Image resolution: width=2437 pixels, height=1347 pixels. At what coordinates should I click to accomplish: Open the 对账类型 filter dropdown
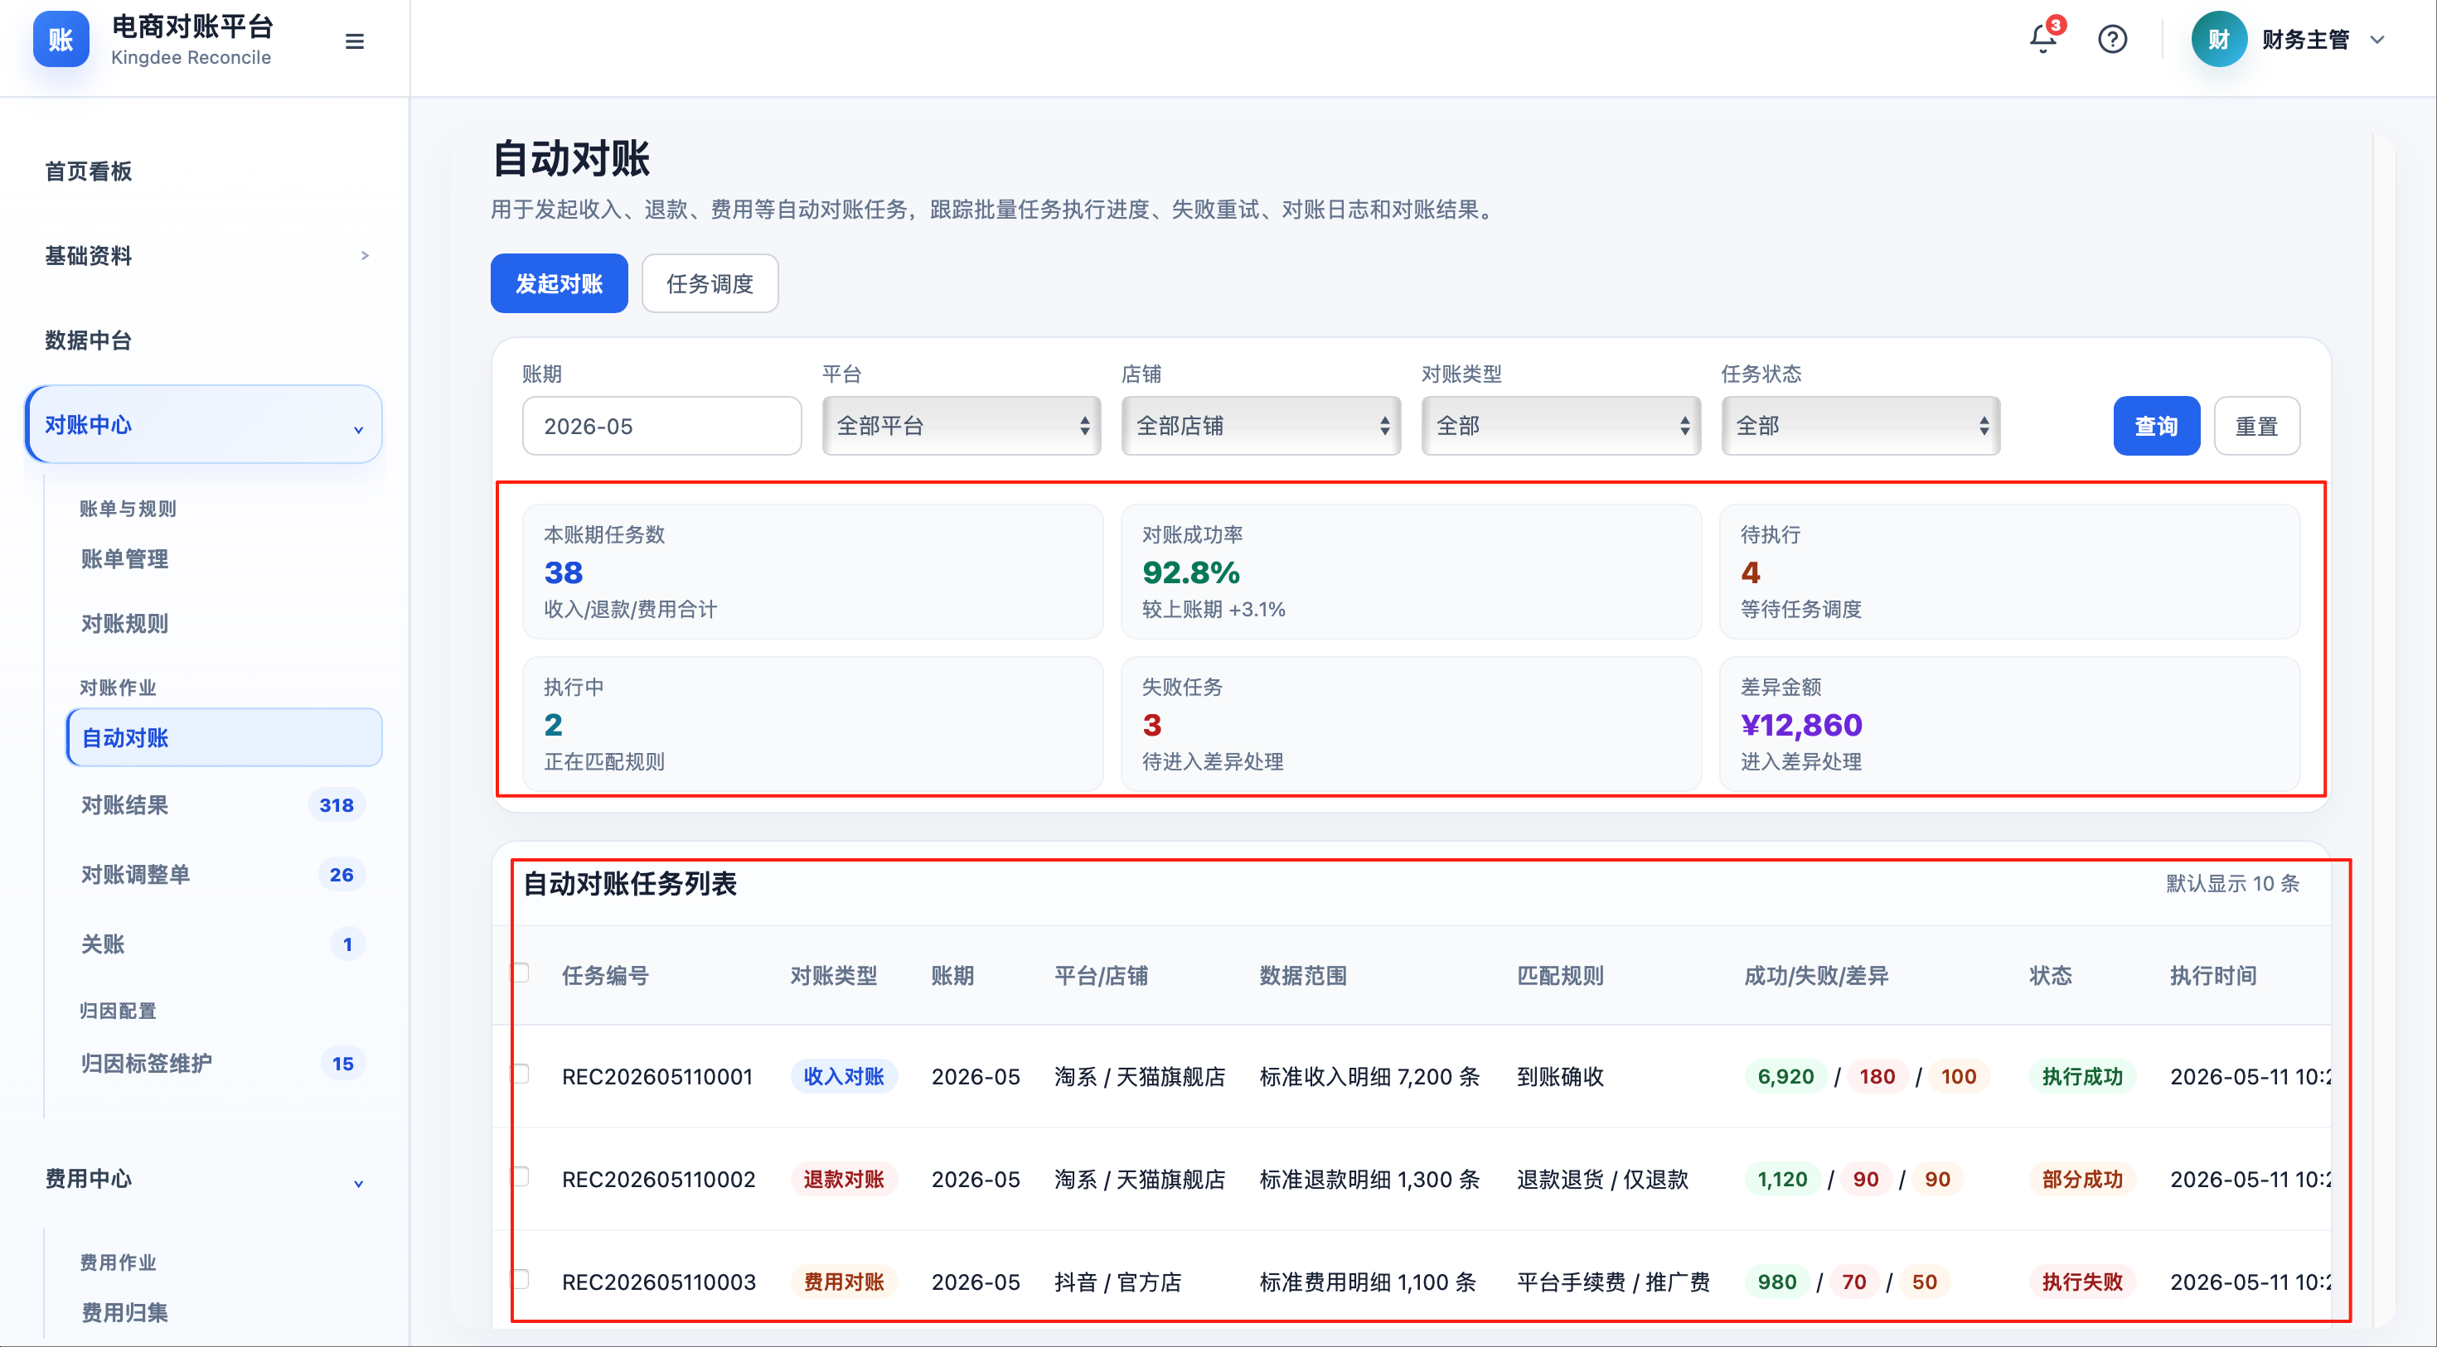click(1561, 425)
